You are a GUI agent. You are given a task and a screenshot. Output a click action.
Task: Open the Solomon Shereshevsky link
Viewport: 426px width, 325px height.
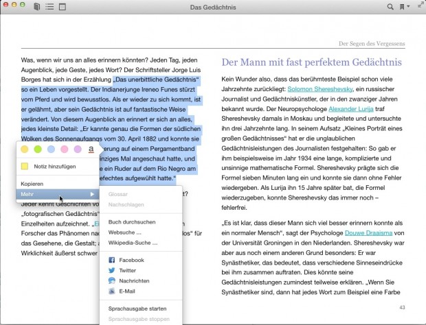click(x=320, y=89)
